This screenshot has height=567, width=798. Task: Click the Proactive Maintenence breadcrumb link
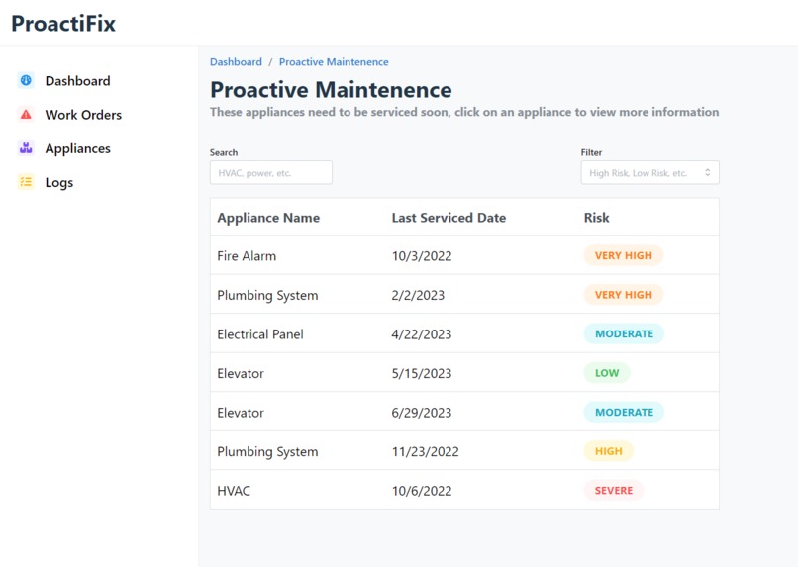pos(334,62)
